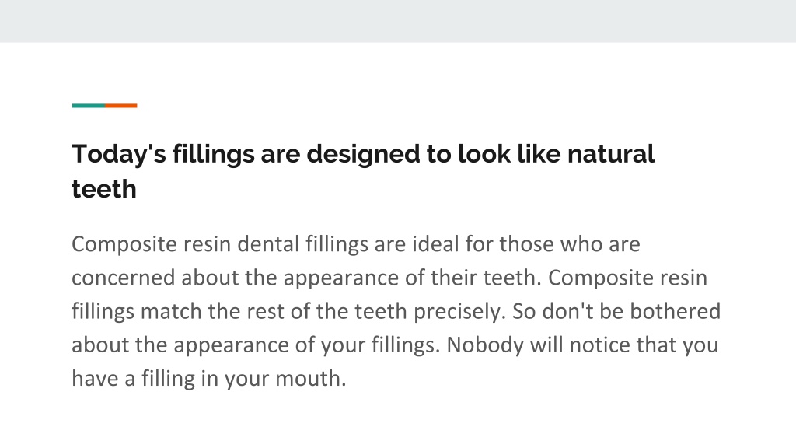
Task: Click "will notice that you" text
Action: (x=624, y=345)
